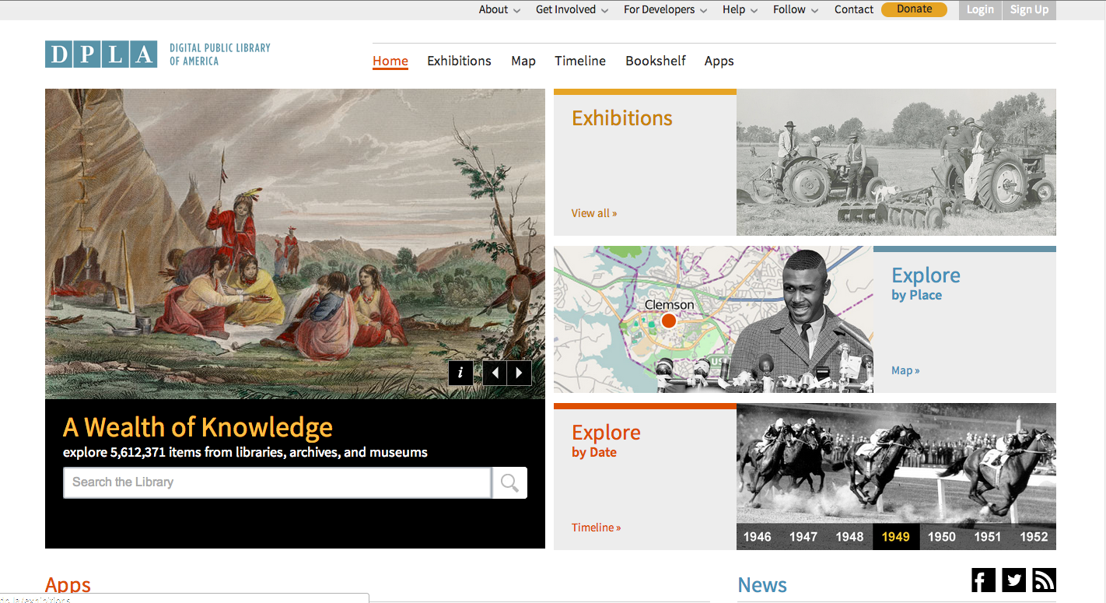Viewport: 1106px width, 603px height.
Task: Open the Exhibitions navigation tab
Action: click(x=459, y=61)
